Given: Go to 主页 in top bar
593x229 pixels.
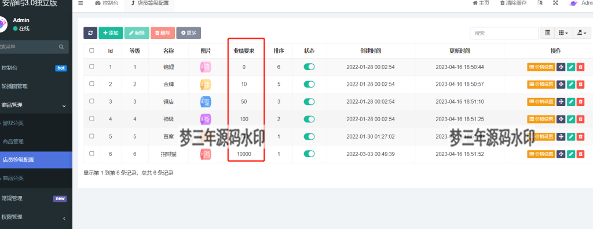Looking at the screenshot, I should tap(481, 3).
